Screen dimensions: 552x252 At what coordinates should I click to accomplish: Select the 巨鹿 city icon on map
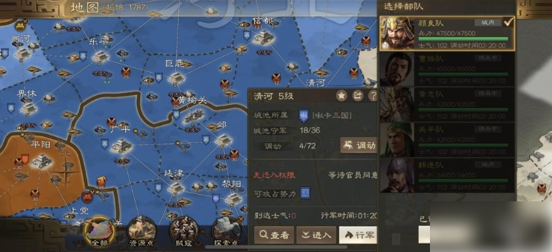(x=176, y=78)
